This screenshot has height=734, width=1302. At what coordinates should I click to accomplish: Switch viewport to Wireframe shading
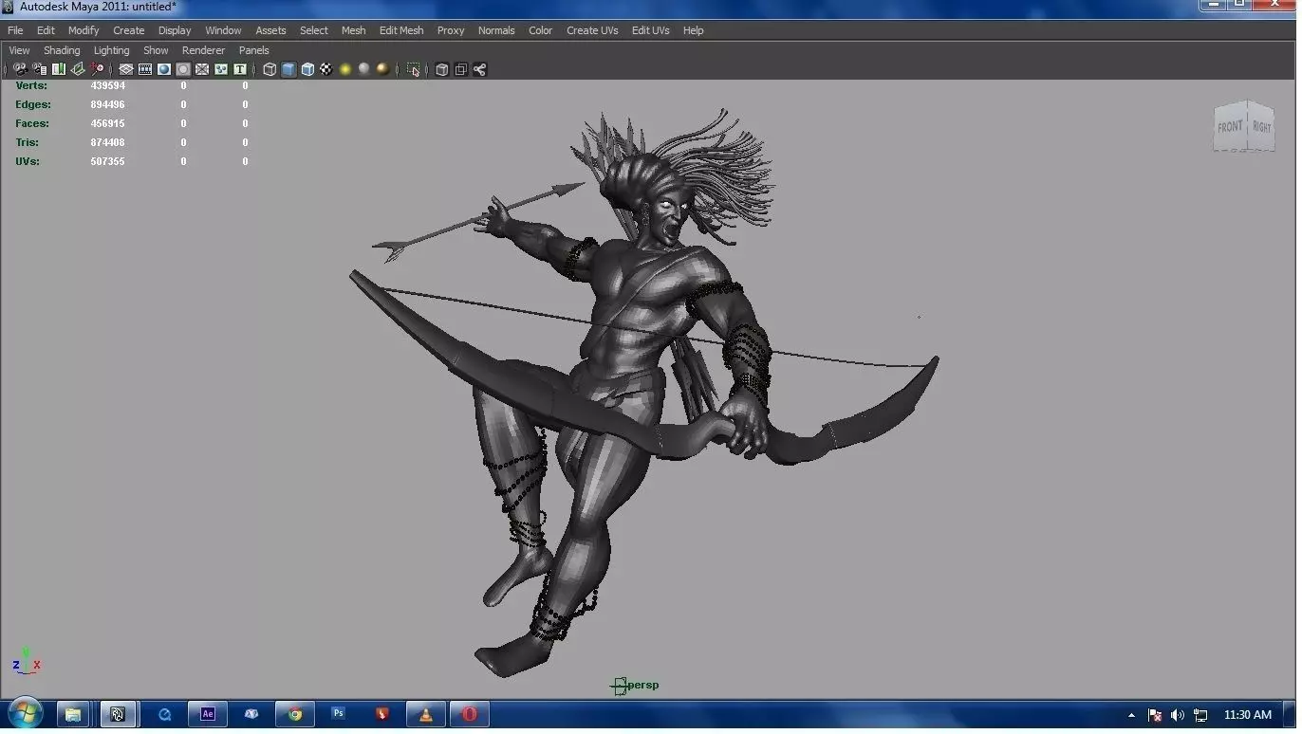click(x=270, y=69)
